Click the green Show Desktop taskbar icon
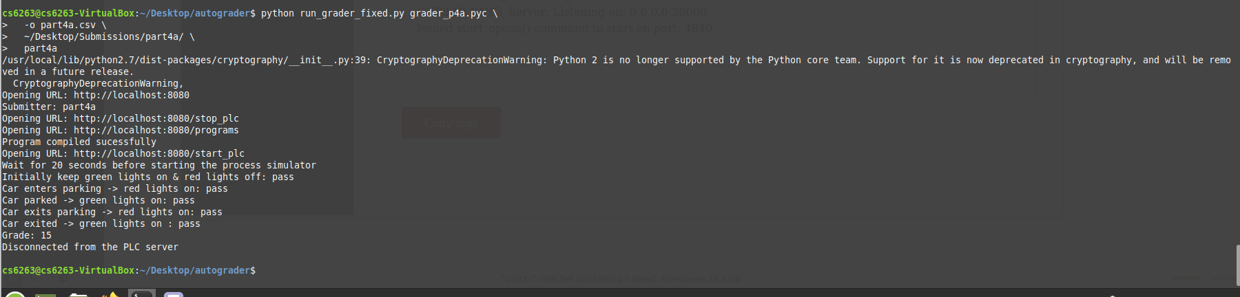The width and height of the screenshot is (1240, 297). pos(45,295)
